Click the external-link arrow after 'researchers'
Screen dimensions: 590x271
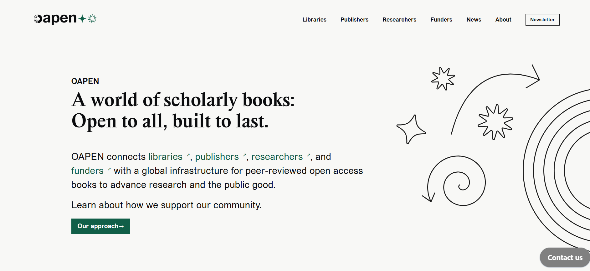[308, 155]
